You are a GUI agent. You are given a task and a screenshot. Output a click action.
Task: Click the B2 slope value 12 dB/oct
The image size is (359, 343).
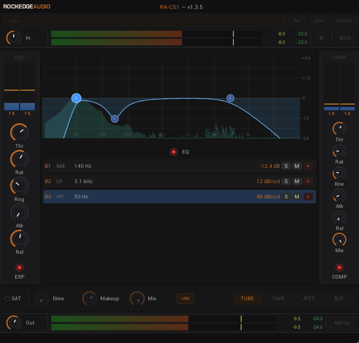268,182
